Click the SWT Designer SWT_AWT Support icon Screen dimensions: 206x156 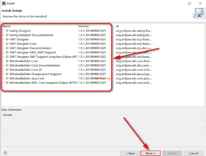click(x=7, y=52)
